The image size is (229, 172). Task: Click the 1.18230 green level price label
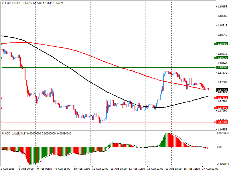[x=222, y=58]
